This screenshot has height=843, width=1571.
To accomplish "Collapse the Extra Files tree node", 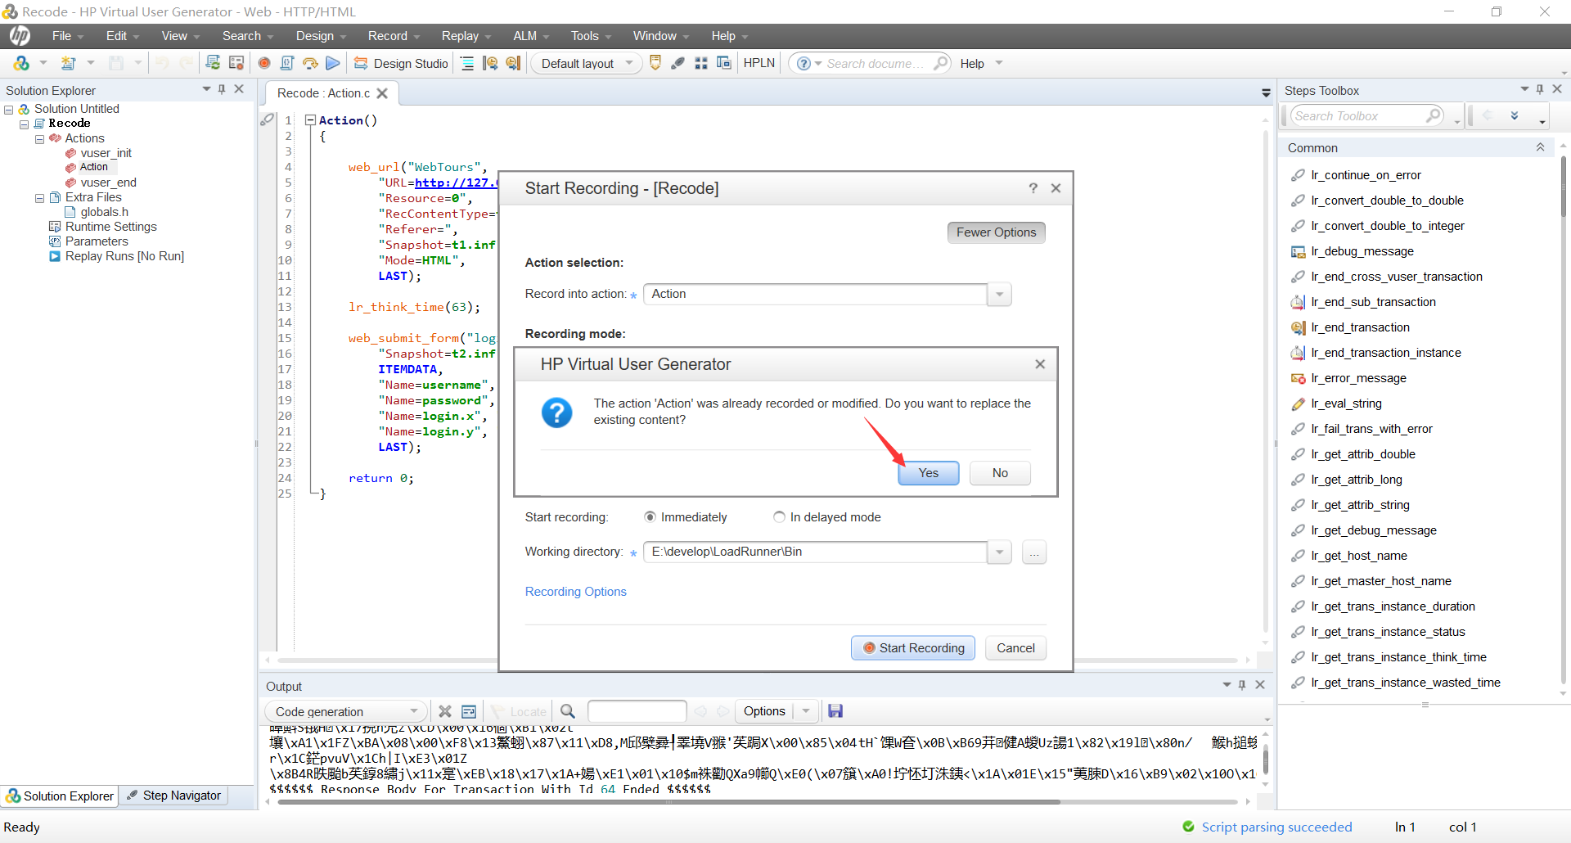I will pos(39,198).
